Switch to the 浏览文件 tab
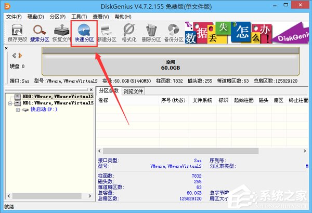This screenshot has height=213, width=312. click(133, 91)
